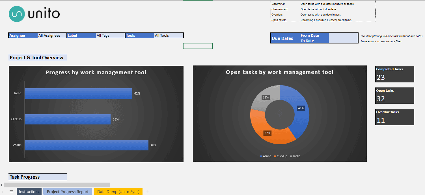Open the Project Progress Report tab
The image size is (425, 195).
click(68, 192)
